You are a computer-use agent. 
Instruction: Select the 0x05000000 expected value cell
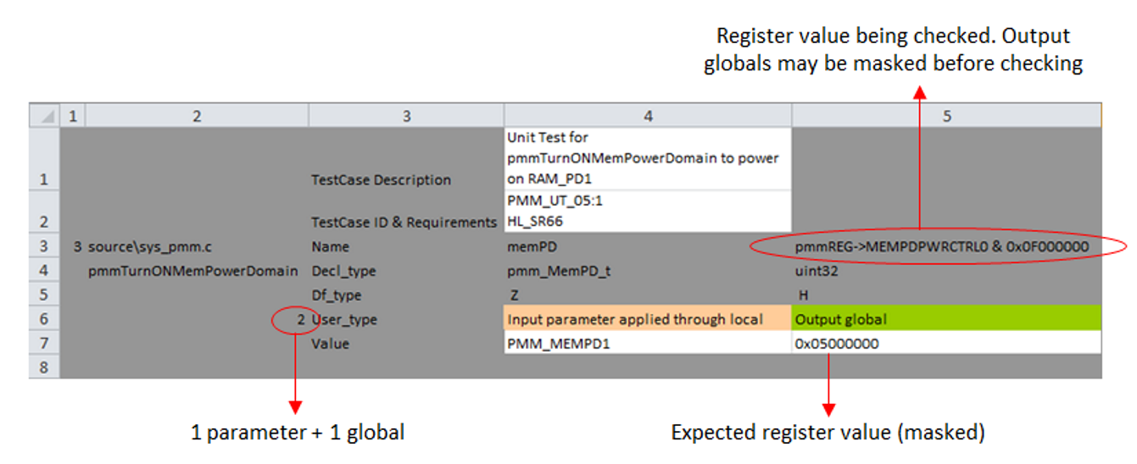click(946, 344)
